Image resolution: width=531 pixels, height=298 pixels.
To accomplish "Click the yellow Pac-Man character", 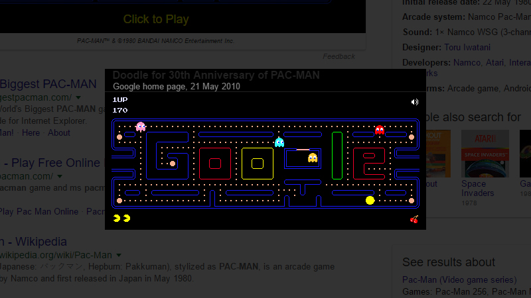I will (370, 201).
